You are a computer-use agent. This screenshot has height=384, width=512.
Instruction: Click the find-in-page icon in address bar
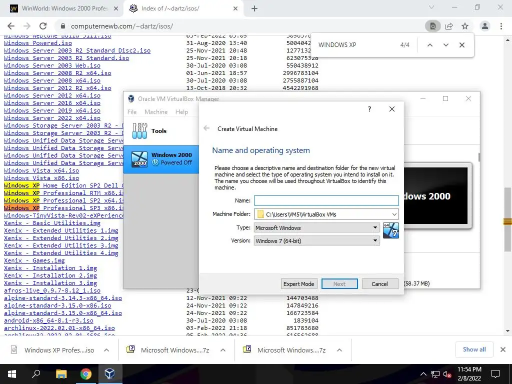tap(432, 26)
